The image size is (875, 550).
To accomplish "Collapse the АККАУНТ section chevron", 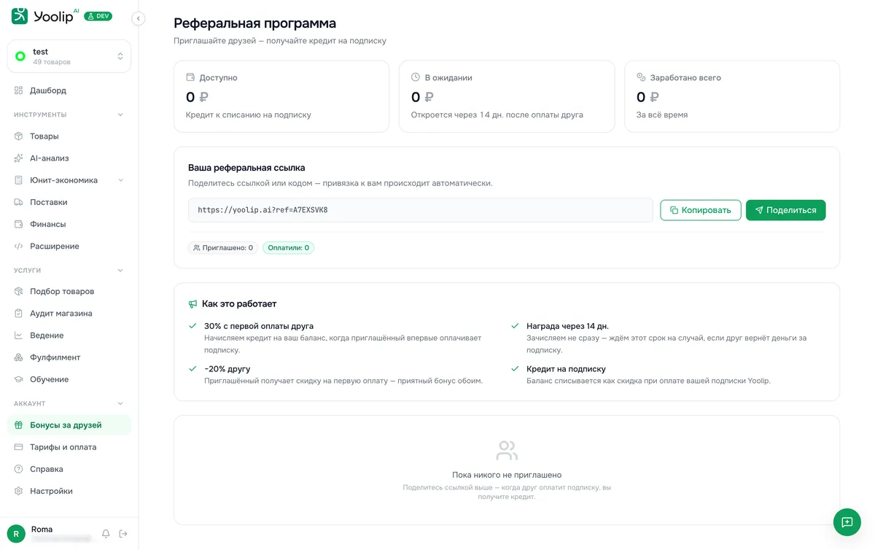I will [x=120, y=403].
